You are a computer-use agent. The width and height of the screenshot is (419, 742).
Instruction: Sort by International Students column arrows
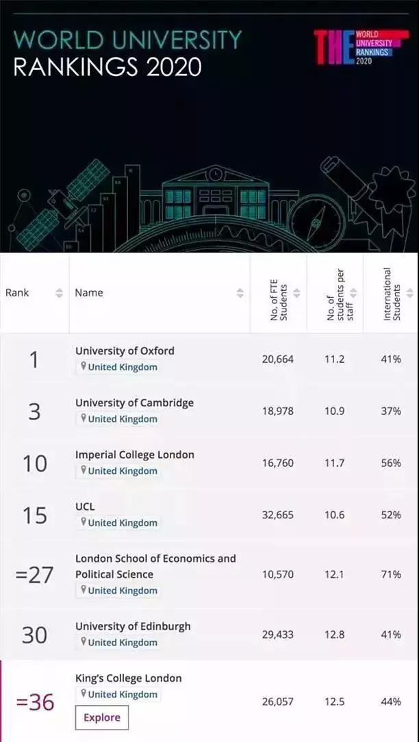(x=410, y=293)
